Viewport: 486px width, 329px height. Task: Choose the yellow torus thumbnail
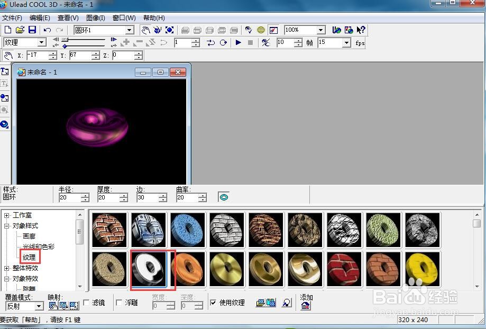[423, 269]
